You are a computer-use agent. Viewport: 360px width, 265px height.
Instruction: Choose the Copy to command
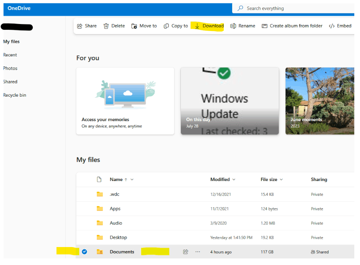point(176,26)
